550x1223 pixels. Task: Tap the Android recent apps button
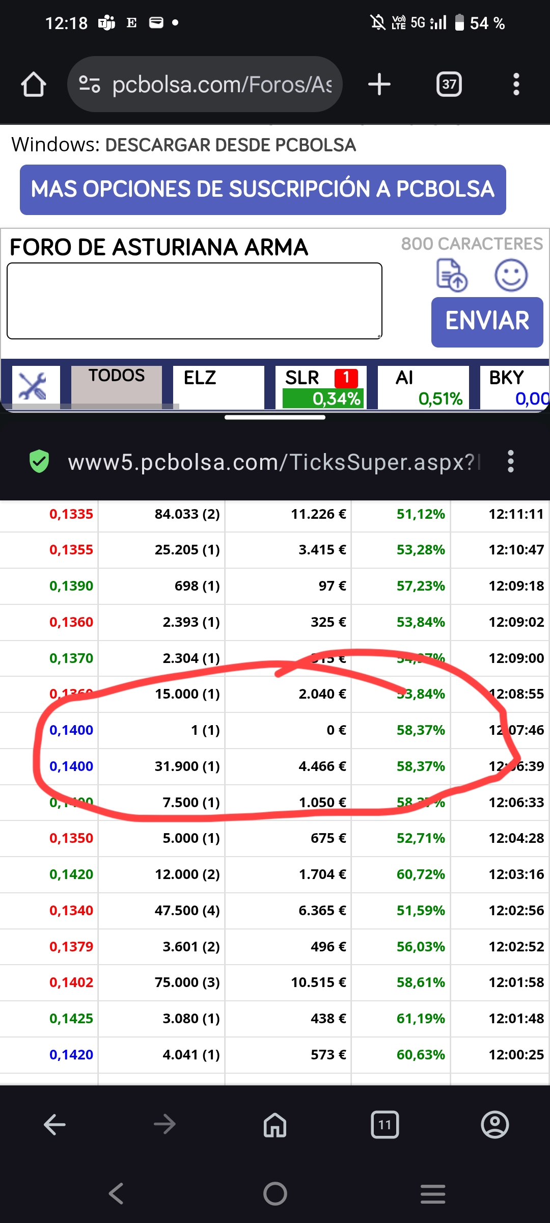tap(433, 1193)
